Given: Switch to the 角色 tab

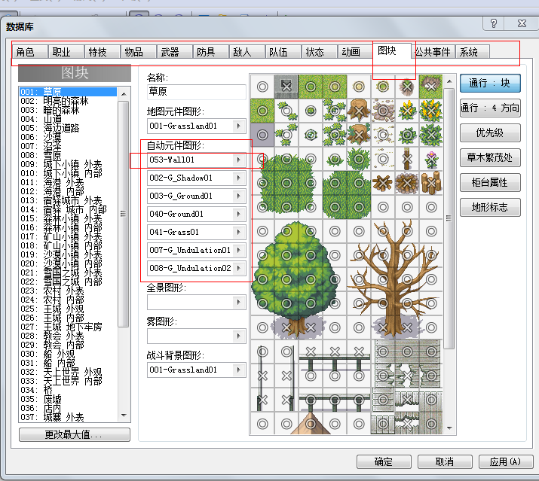Looking at the screenshot, I should (x=30, y=52).
